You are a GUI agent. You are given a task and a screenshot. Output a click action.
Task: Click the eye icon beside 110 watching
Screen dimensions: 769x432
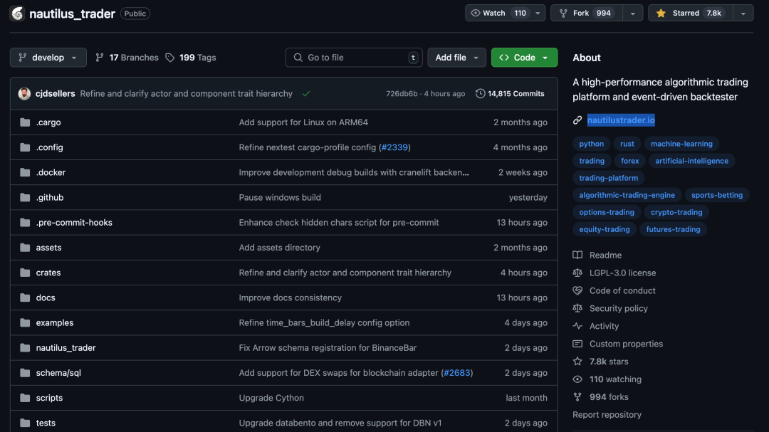(x=577, y=379)
